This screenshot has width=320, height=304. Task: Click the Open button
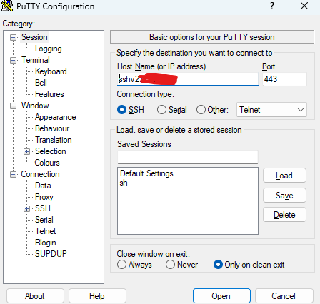[221, 296]
